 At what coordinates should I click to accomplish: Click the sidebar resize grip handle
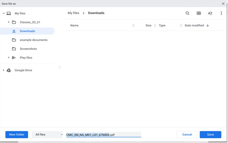[x=60, y=67]
